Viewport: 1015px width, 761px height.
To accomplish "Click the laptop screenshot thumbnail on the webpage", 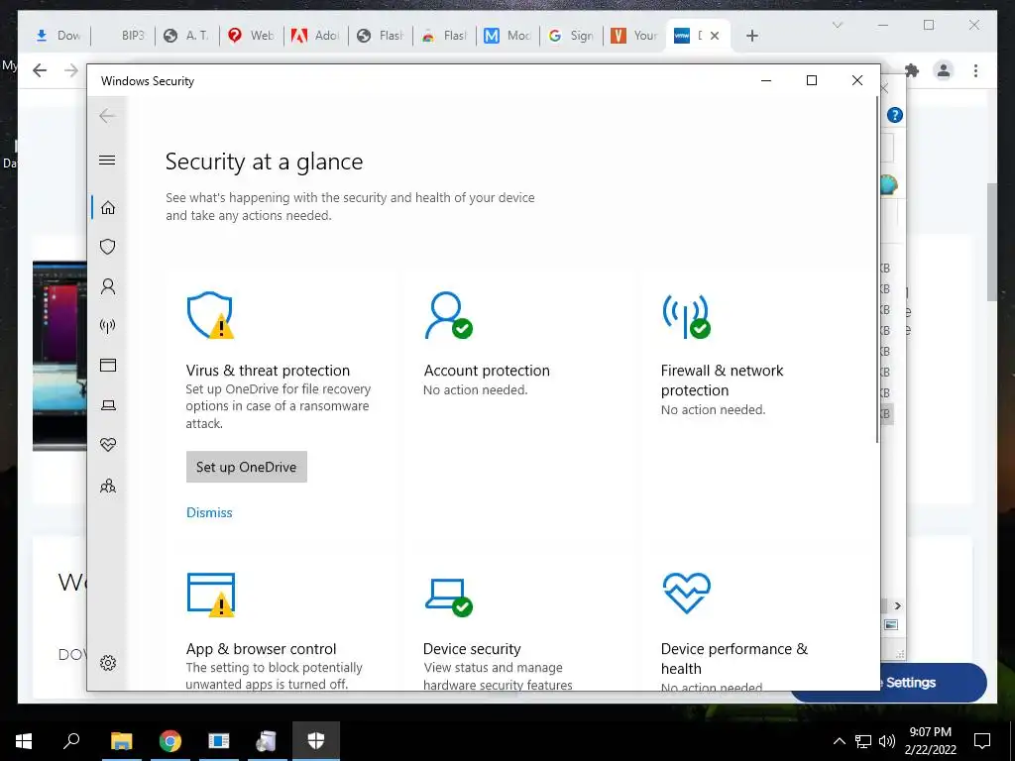I will pos(59,356).
